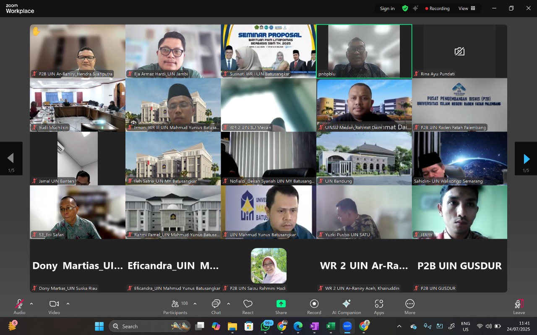
Task: Go to previous gallery page arrow
Action: click(x=11, y=159)
